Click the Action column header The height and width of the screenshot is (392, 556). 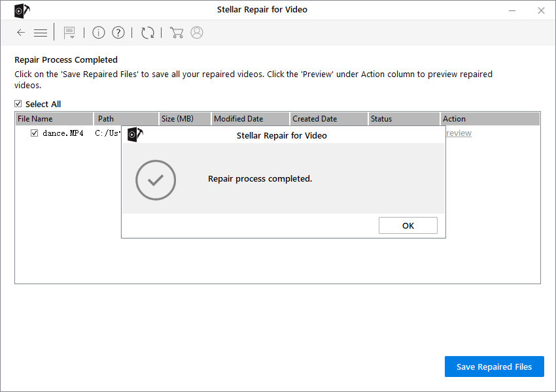(x=490, y=119)
